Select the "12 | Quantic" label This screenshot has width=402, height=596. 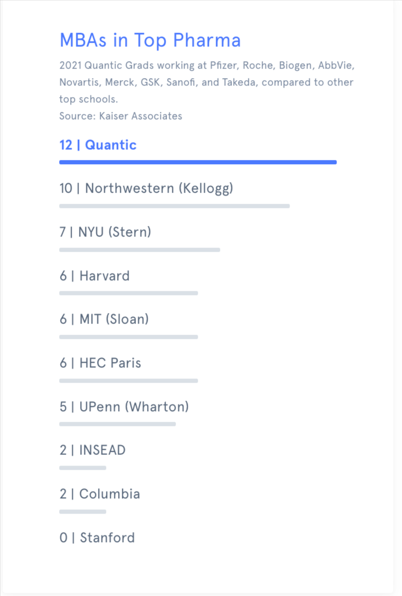[x=98, y=145]
